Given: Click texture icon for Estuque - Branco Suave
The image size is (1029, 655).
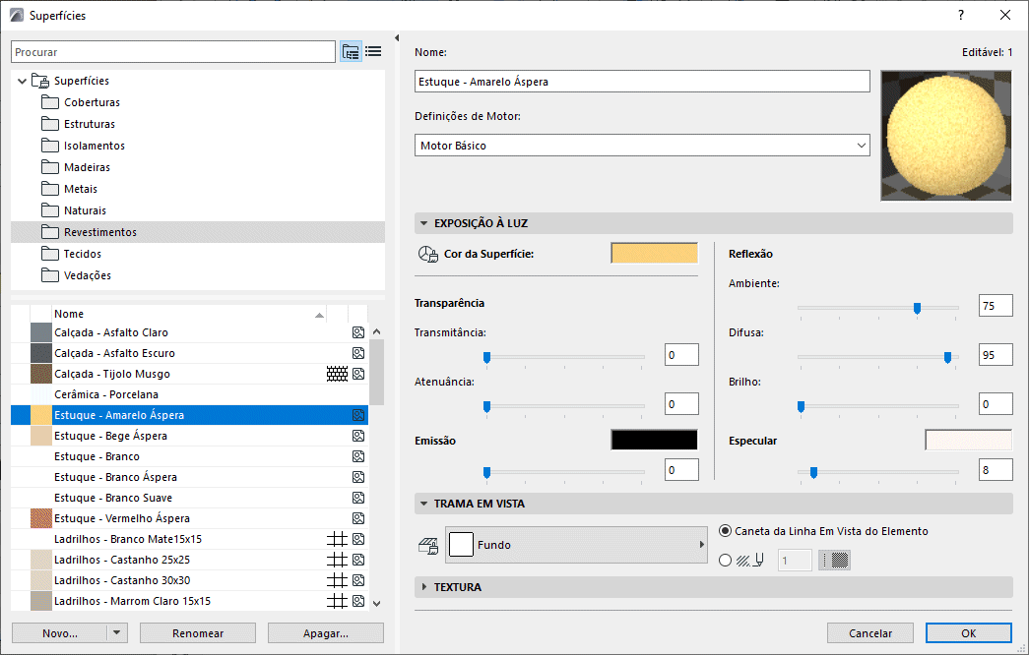Looking at the screenshot, I should 358,498.
